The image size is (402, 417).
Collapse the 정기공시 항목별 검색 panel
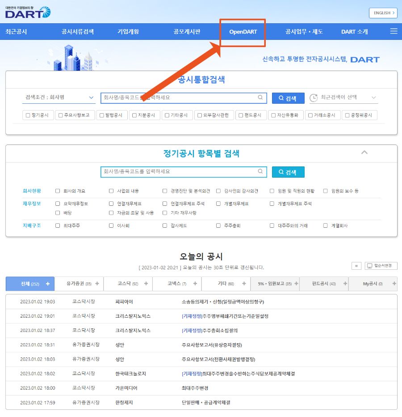[x=364, y=153]
